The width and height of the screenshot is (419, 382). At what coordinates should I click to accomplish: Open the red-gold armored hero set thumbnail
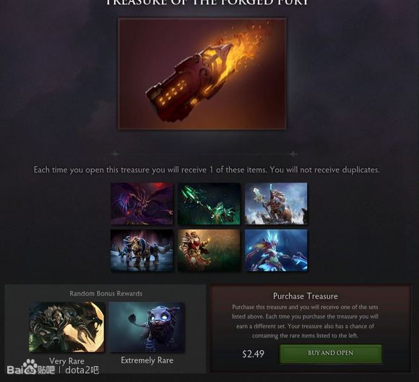pyautogui.click(x=209, y=251)
